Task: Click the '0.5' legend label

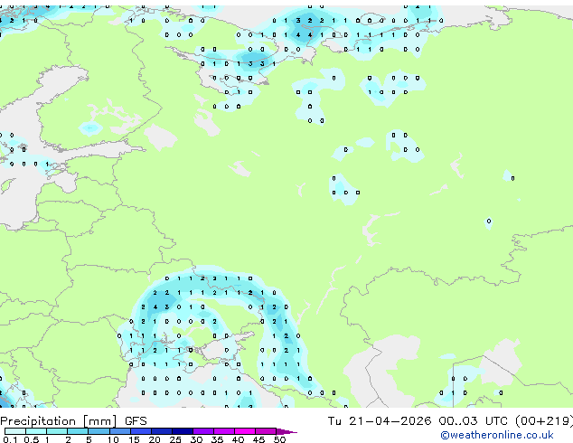Action: [x=32, y=439]
